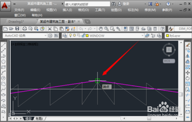
Task: Click the yellow ByLayer color swatch
Action: tap(167, 36)
